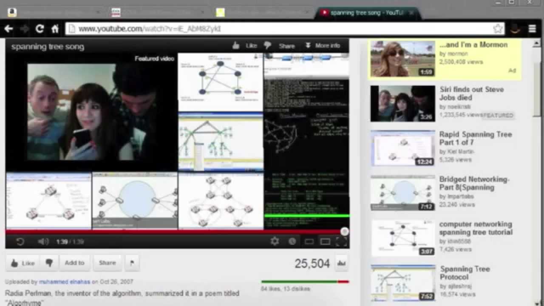Click the extension icon beside the bookmark star
The width and height of the screenshot is (544, 306).
(516, 29)
